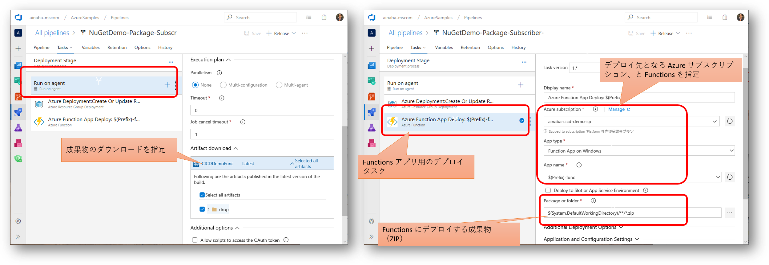Image resolution: width=769 pixels, height=265 pixels.
Task: Enable Allow scripts to access OAuth token
Action: click(x=195, y=240)
